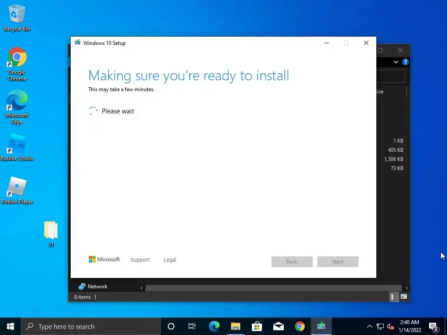Open Task View from the taskbar

192,326
